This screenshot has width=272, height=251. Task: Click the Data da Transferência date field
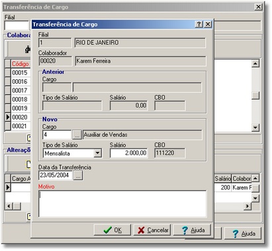click(x=56, y=176)
